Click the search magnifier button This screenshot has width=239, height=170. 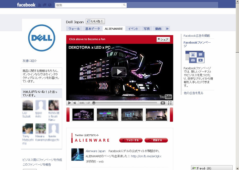pyautogui.click(x=124, y=5)
